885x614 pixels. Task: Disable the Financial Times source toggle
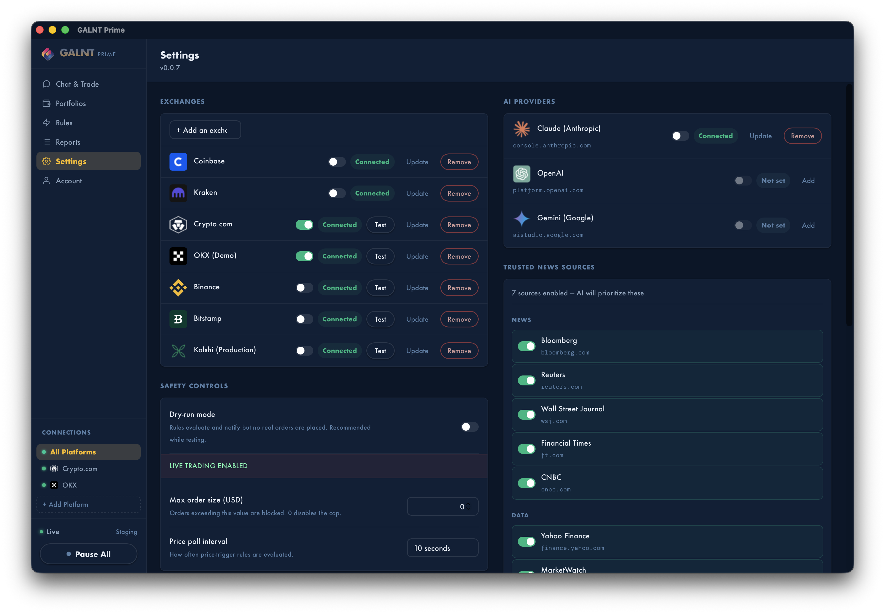(x=526, y=449)
